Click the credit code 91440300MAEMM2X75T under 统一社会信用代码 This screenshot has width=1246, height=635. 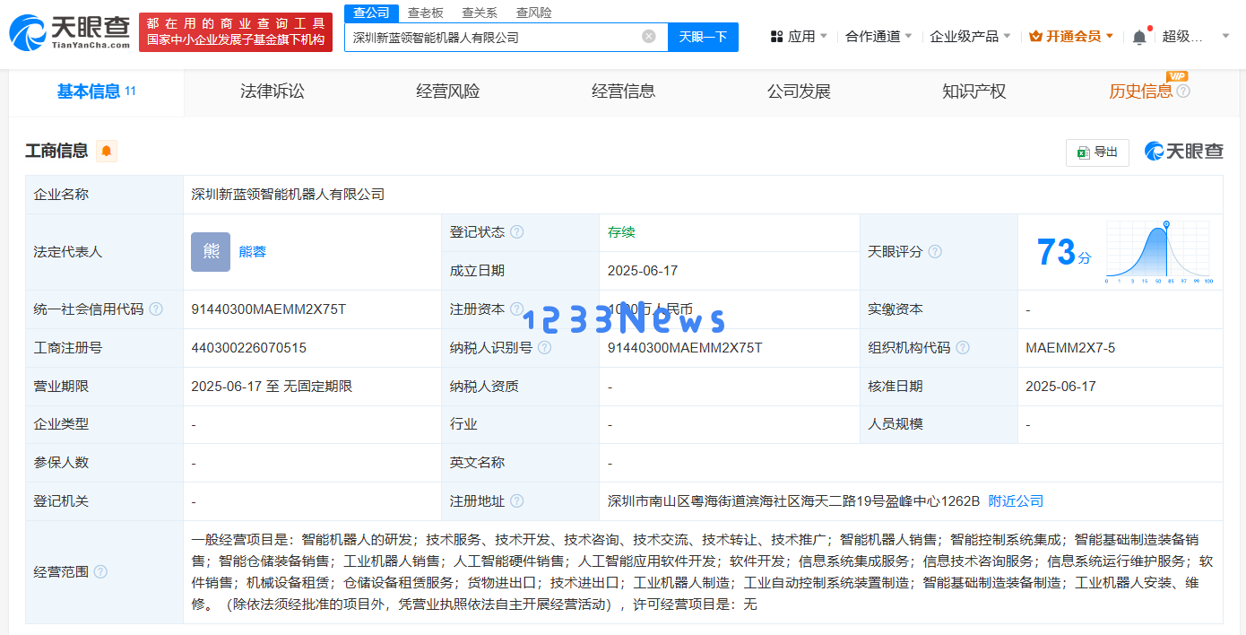click(x=268, y=309)
